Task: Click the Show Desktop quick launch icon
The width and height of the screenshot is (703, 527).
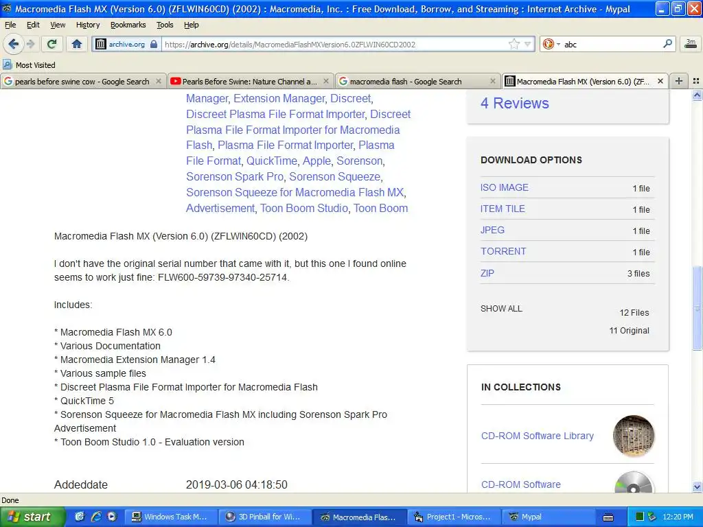Action: pos(80,517)
